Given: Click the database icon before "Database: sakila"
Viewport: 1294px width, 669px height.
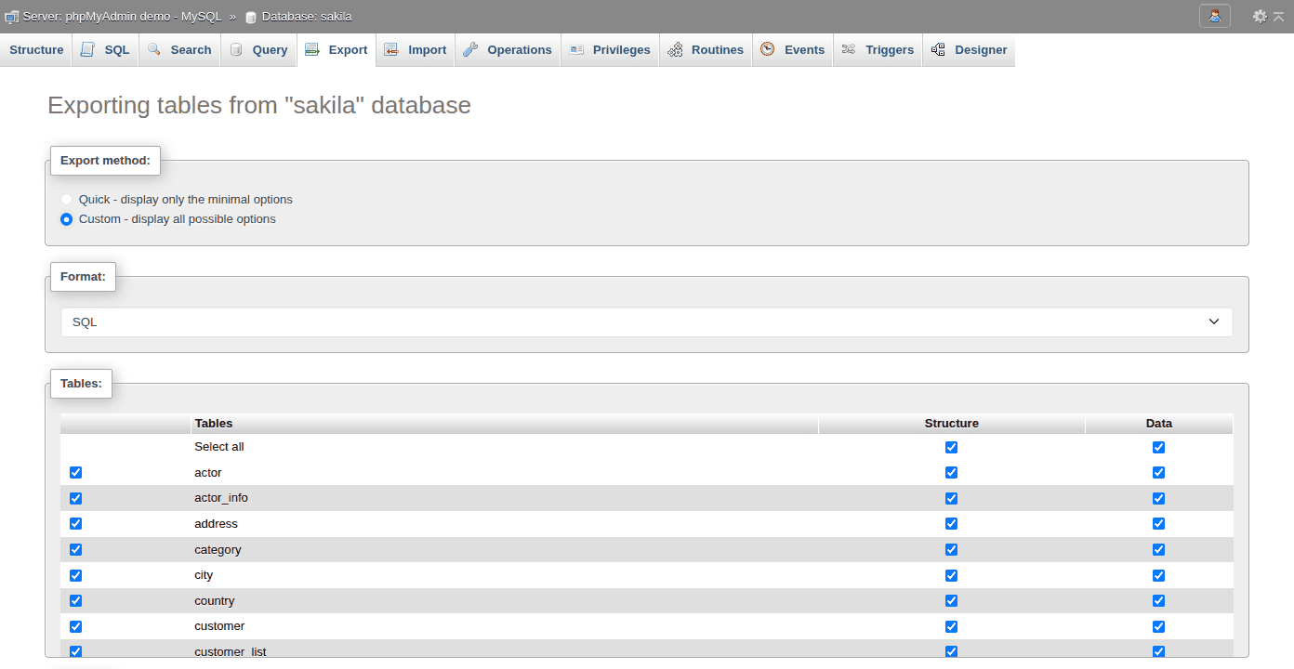Looking at the screenshot, I should click(251, 18).
